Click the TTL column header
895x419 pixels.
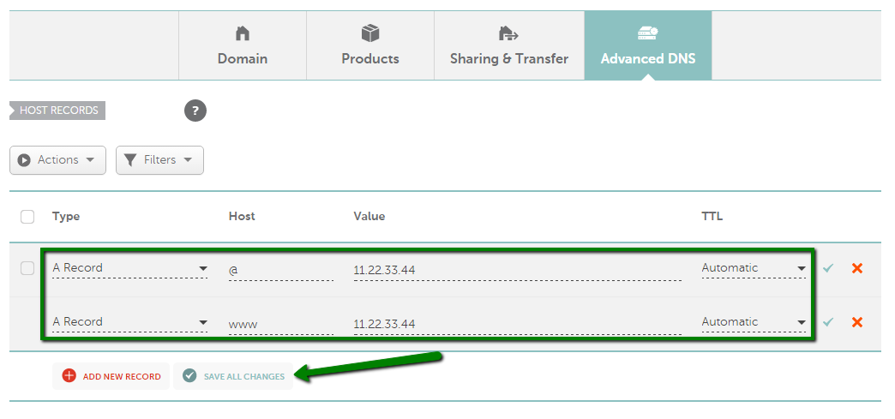tap(712, 216)
